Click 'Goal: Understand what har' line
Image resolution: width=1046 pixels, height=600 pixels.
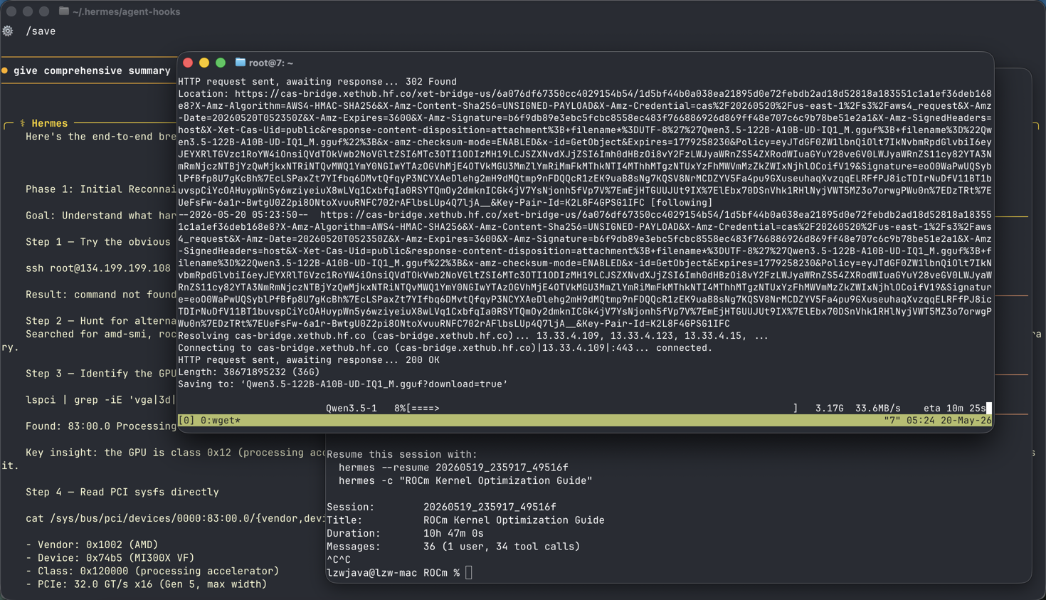pyautogui.click(x=100, y=216)
